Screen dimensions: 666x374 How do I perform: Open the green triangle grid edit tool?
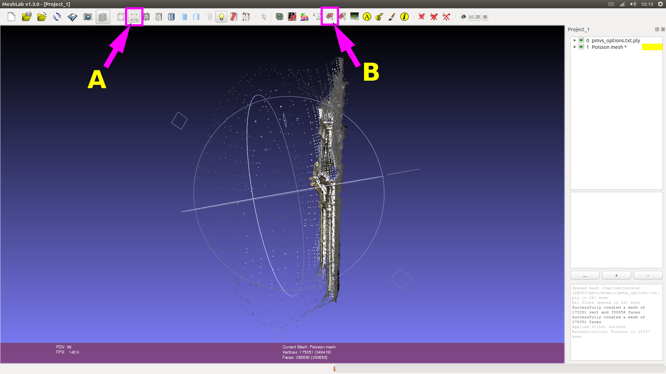[355, 17]
